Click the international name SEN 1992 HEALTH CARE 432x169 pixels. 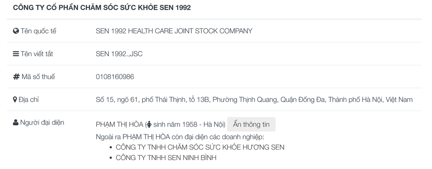(x=174, y=31)
